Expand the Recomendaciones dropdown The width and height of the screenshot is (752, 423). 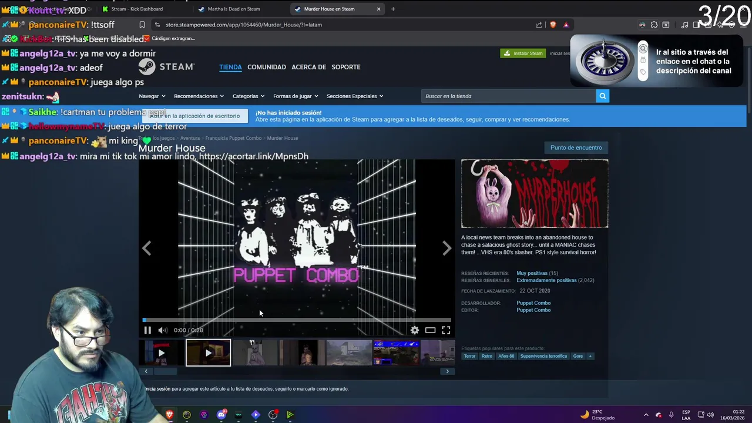[199, 96]
